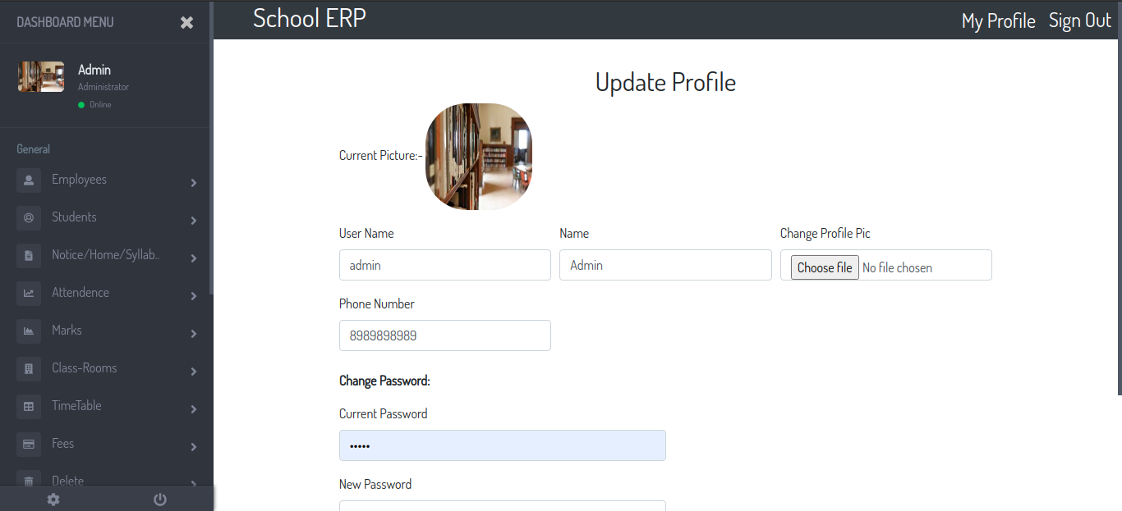Viewport: 1122px width, 511px height.
Task: Expand the Students submenu chevron
Action: [194, 221]
